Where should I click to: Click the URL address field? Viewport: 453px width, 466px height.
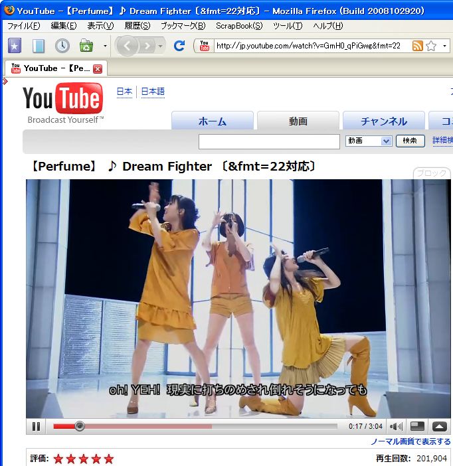312,46
